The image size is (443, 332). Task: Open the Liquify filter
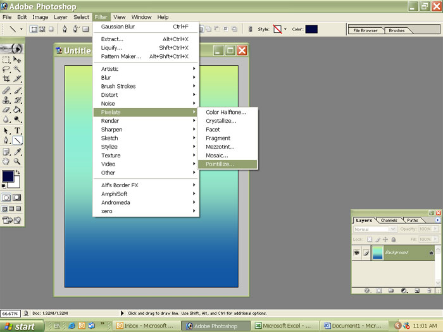[146, 47]
